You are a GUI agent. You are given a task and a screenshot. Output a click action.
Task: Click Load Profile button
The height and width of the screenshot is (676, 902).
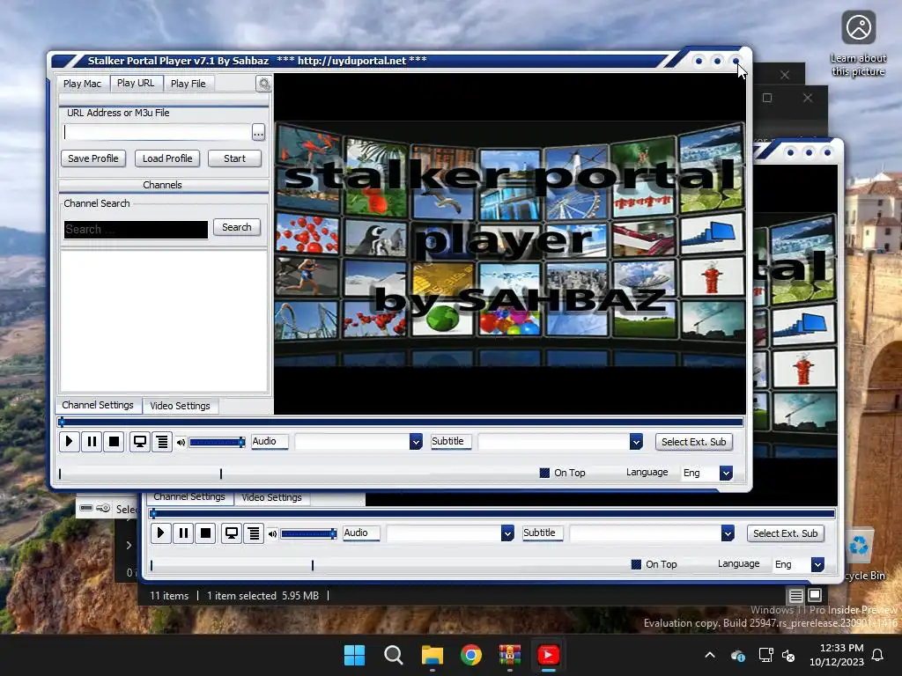(167, 158)
